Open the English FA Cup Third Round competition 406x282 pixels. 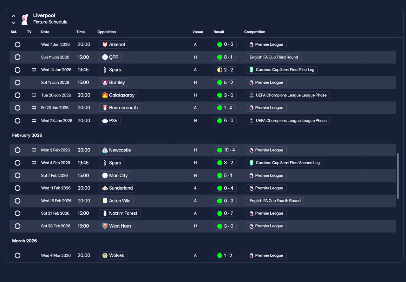pos(273,57)
